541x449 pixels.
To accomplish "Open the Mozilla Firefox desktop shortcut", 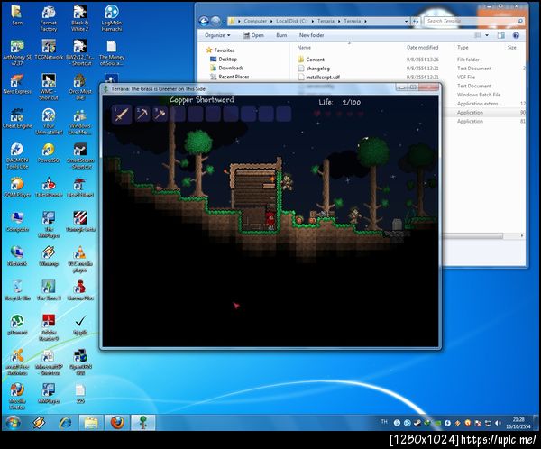I will click(x=17, y=396).
